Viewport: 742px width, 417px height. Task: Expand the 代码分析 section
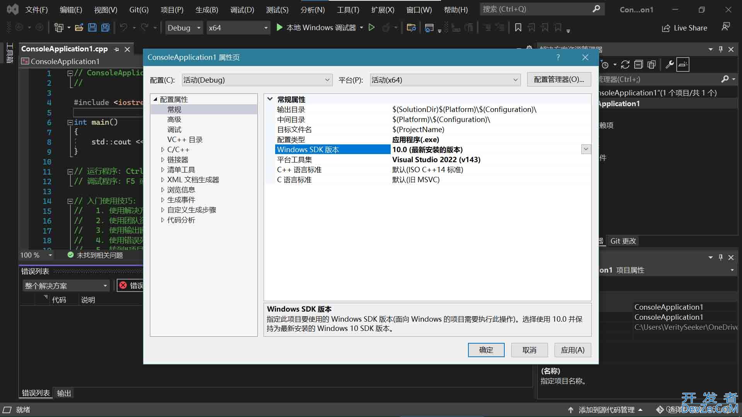[162, 219]
